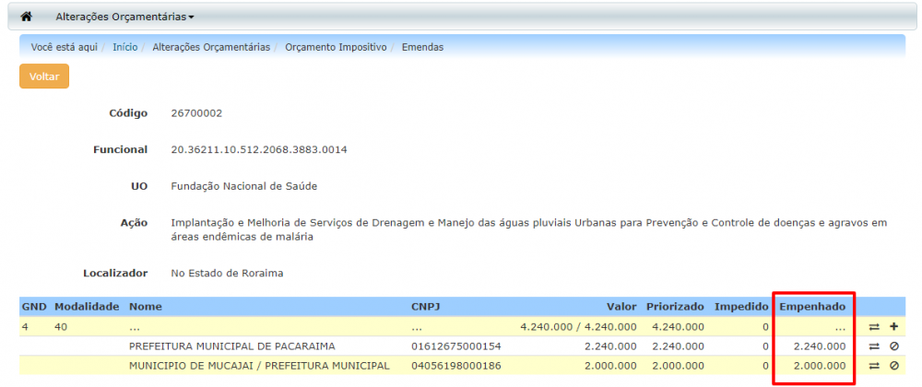Click the Priorizado column header
The height and width of the screenshot is (387, 922).
pyautogui.click(x=675, y=306)
